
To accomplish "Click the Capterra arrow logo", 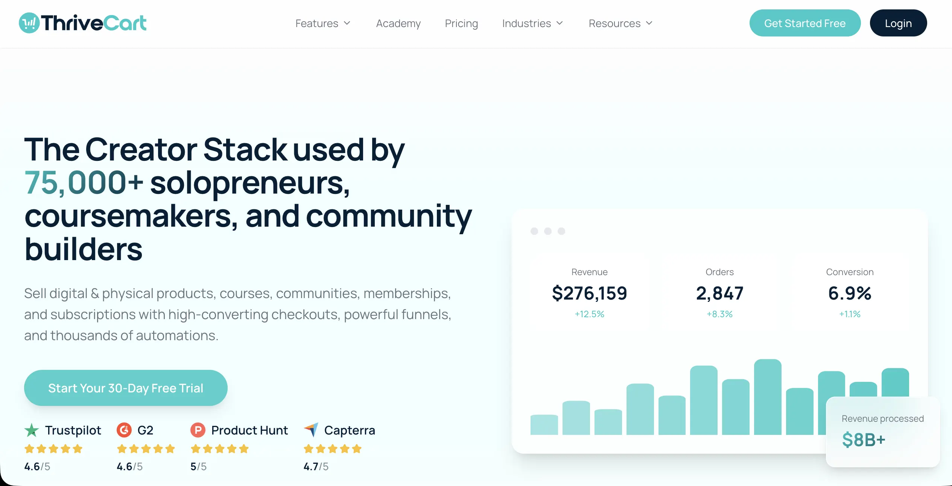I will 311,430.
